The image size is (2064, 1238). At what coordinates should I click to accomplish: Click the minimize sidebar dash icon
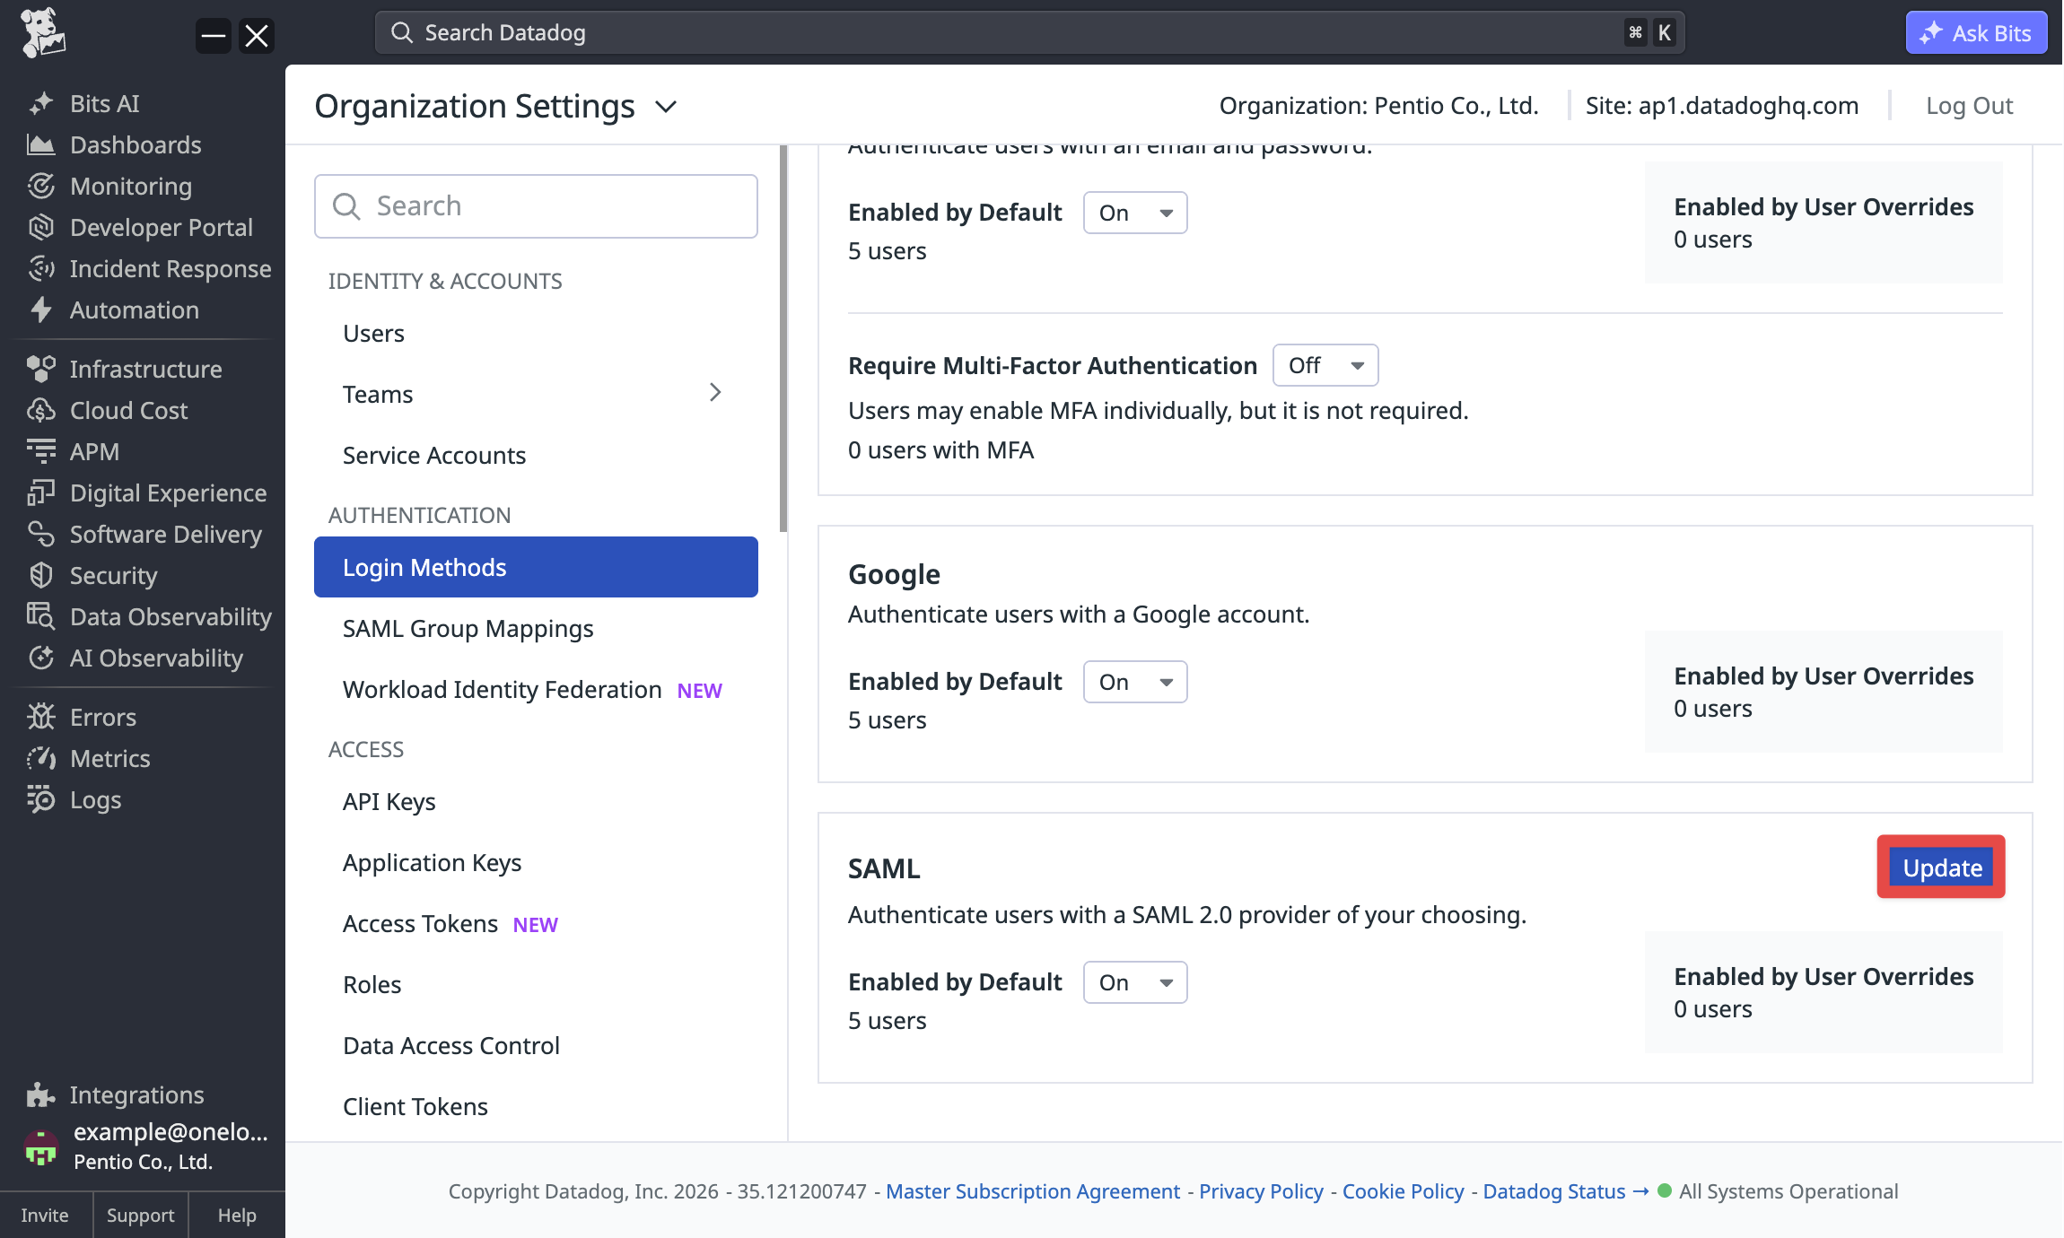point(214,36)
